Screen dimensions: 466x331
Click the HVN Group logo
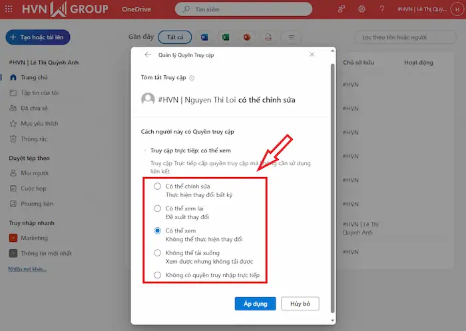coord(65,9)
